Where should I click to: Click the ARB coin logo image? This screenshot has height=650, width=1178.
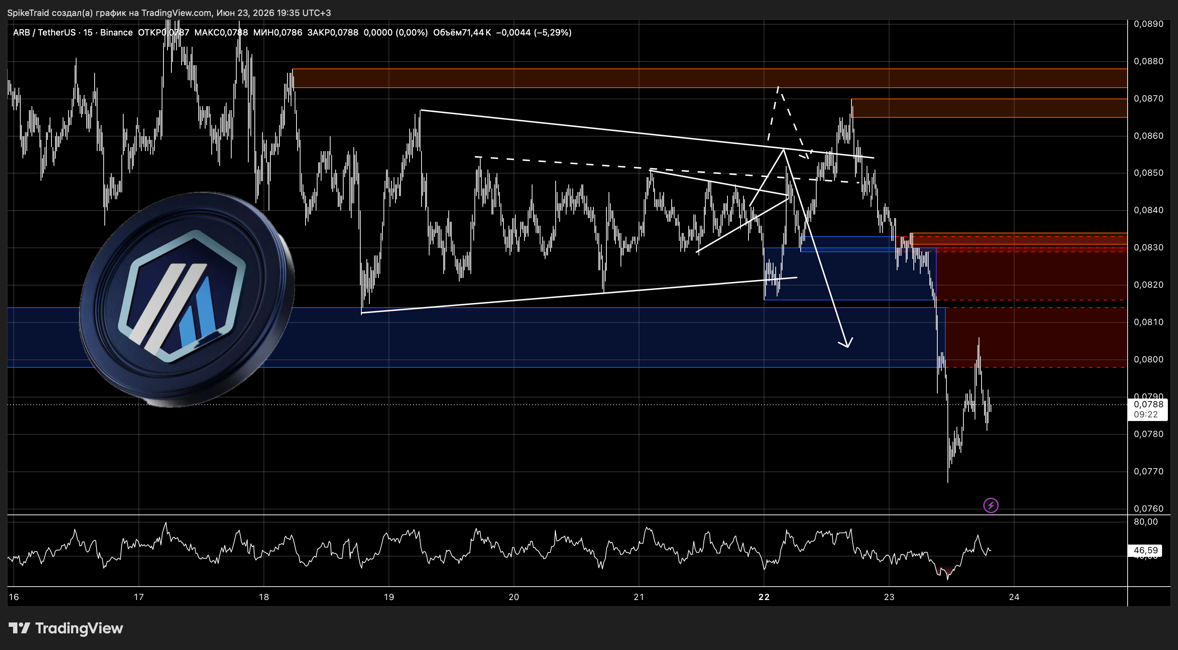(x=187, y=299)
